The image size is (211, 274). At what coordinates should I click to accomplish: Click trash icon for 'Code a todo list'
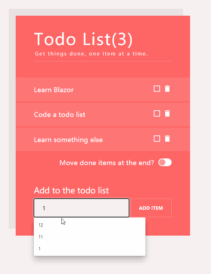[x=167, y=113]
